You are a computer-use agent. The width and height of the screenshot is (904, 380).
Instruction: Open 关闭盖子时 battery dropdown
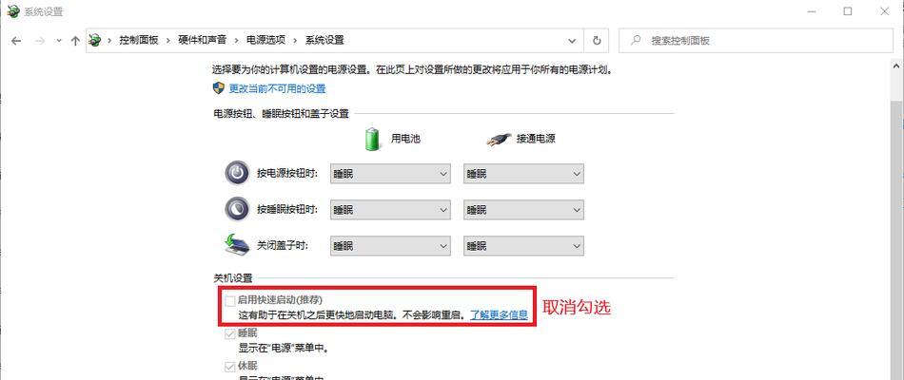390,246
